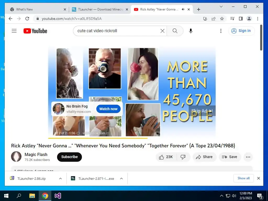268x201 pixels.
Task: Click the YouTube search input field
Action: pyautogui.click(x=118, y=31)
